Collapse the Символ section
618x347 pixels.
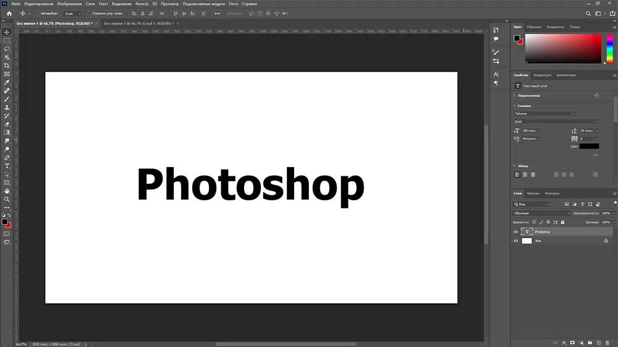click(x=515, y=106)
